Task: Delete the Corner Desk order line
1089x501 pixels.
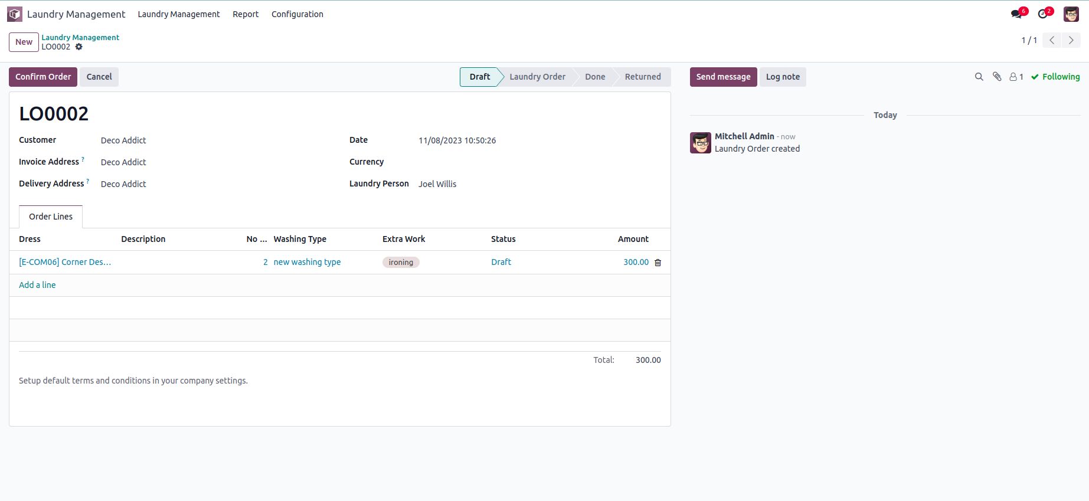Action: coord(658,263)
